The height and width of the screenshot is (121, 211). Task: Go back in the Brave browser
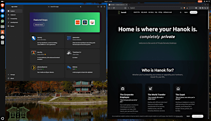pos(109,8)
